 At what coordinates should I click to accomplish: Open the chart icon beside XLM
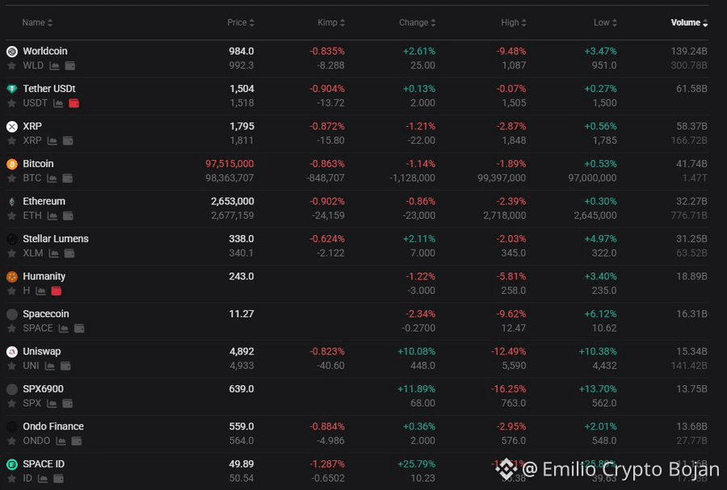54,253
